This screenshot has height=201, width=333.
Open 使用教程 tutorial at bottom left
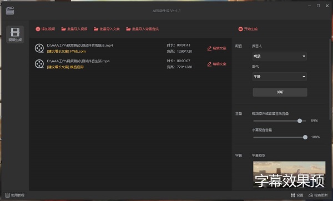tap(15, 195)
